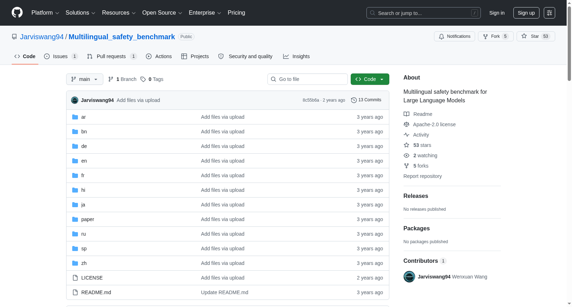Open the README.md file
The image size is (572, 307).
pyautogui.click(x=96, y=292)
